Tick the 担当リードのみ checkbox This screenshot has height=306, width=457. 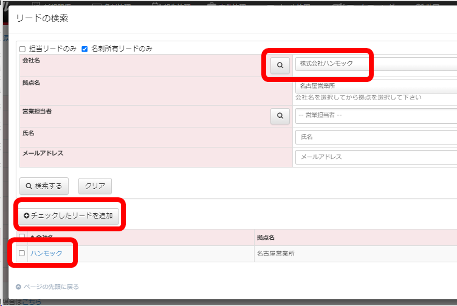click(x=22, y=49)
